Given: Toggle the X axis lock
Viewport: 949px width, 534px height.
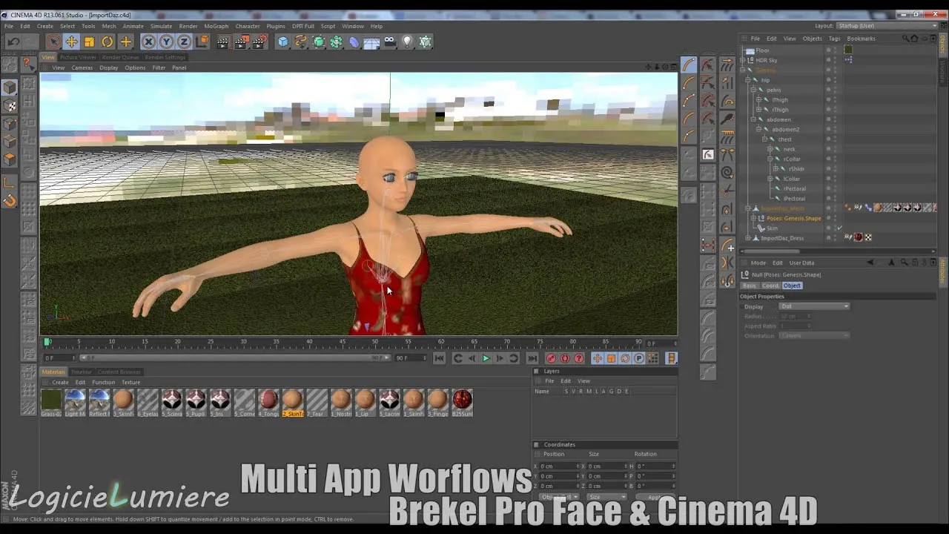Looking at the screenshot, I should [148, 42].
